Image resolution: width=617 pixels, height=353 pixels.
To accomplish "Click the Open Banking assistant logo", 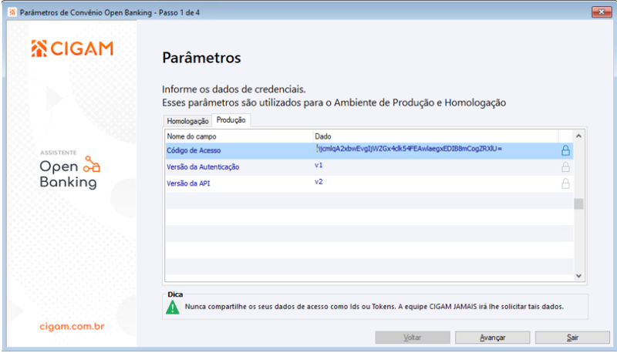I will (70, 170).
